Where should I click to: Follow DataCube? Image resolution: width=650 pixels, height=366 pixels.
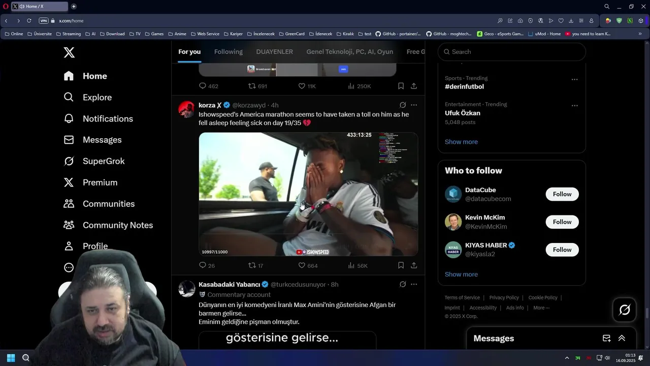(562, 194)
